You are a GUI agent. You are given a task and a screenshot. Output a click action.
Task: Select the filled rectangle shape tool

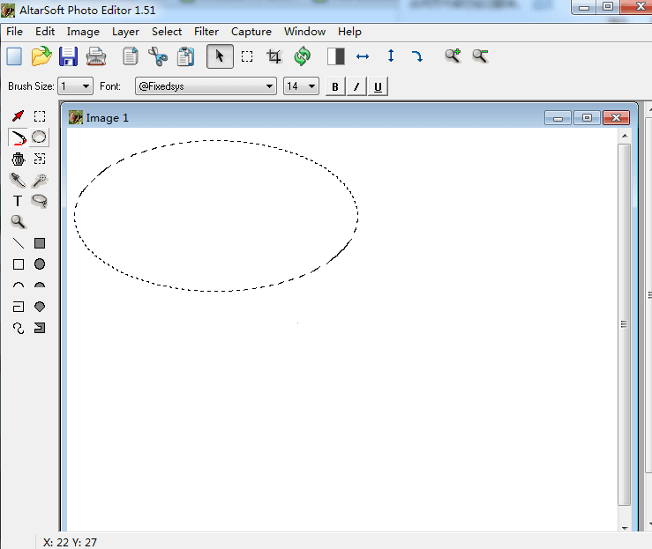click(40, 243)
